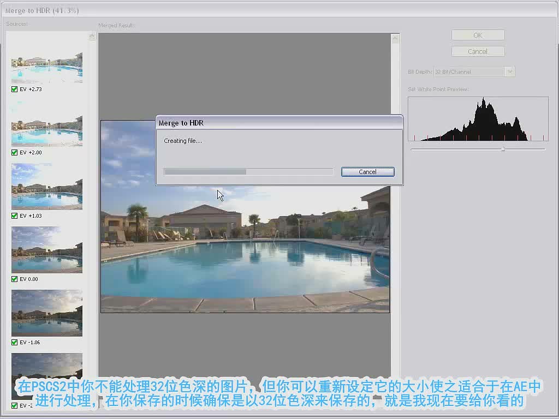Click the white point preview slider handle
The width and height of the screenshot is (559, 419).
point(503,149)
